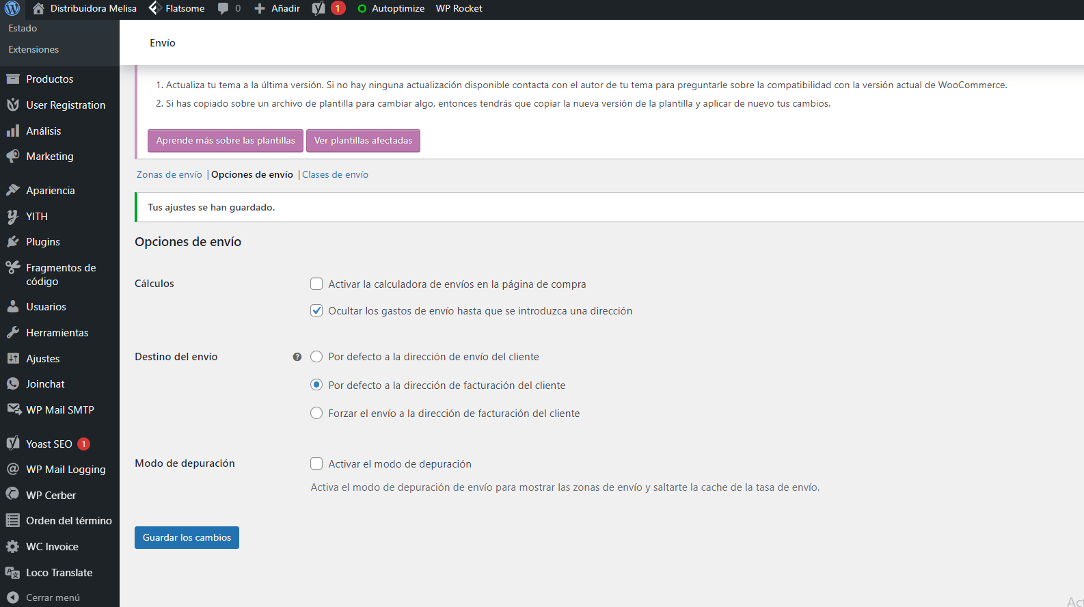Click the WC Invoice gear icon

pos(13,547)
